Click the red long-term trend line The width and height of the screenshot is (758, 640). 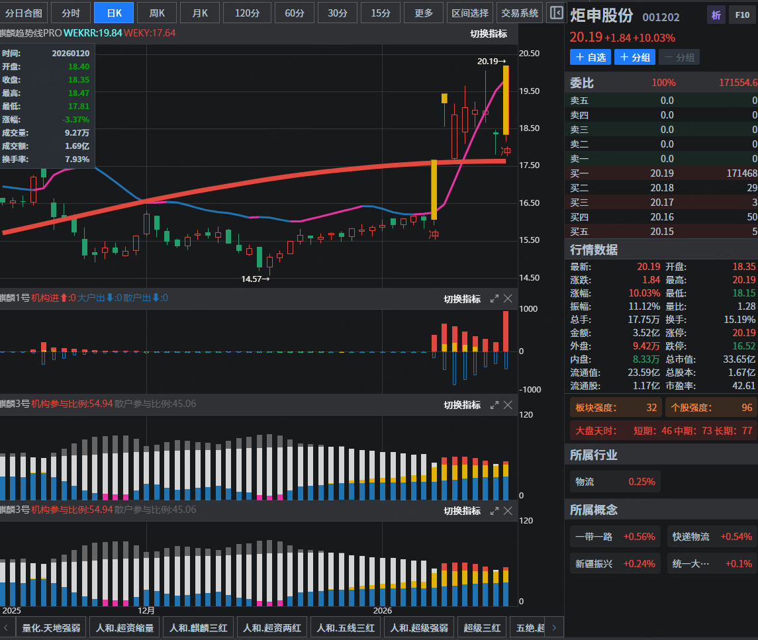tap(265, 180)
